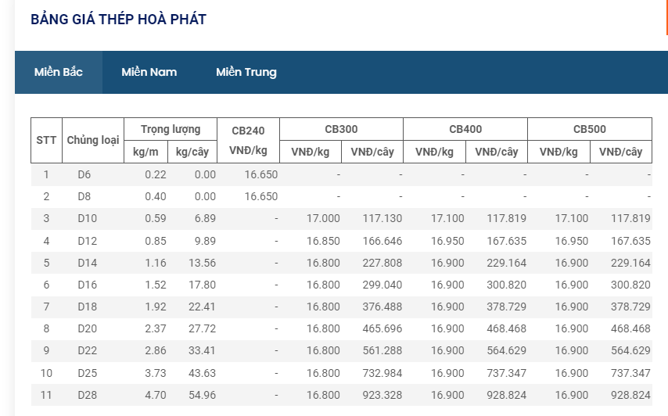668x416 pixels.
Task: Click the 117.130 price cell
Action: (x=382, y=218)
